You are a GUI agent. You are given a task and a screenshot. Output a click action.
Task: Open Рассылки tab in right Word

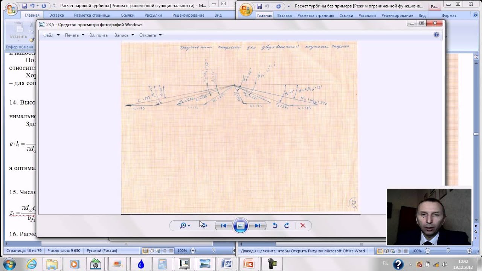point(367,15)
